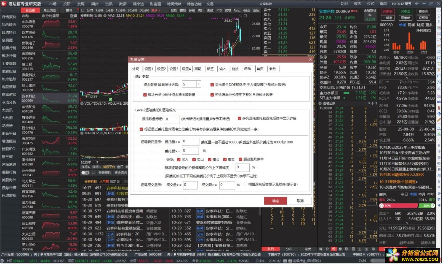This screenshot has width=443, height=264.
Task: Click the Tongdaxin app logo icon
Action: coord(4,4)
